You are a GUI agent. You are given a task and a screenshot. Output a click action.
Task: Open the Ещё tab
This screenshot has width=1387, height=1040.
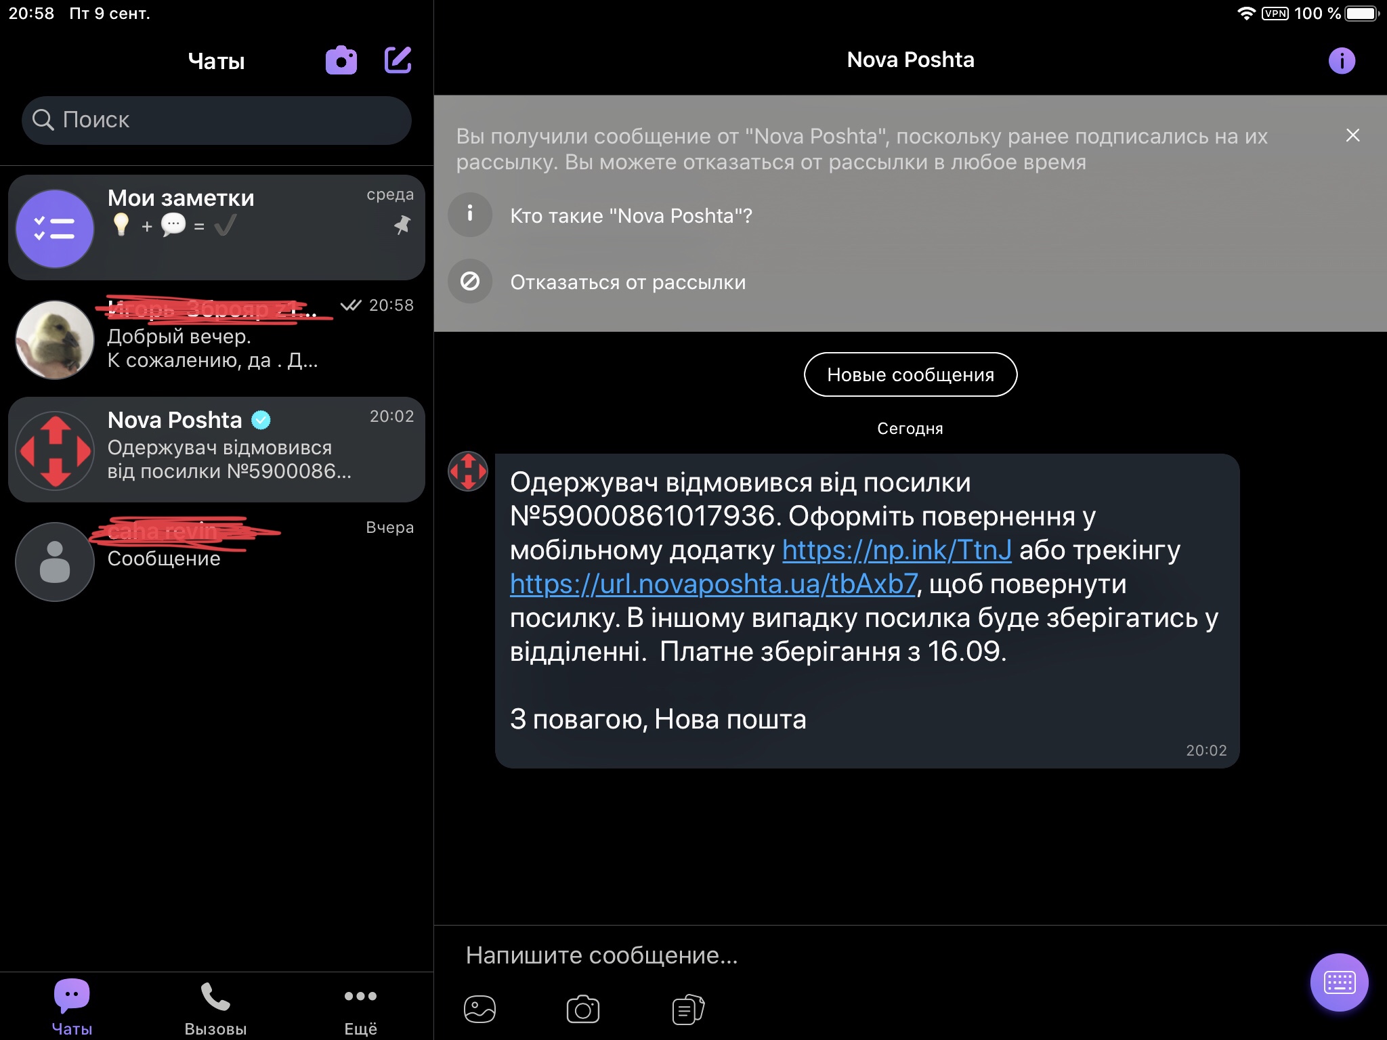[360, 1009]
